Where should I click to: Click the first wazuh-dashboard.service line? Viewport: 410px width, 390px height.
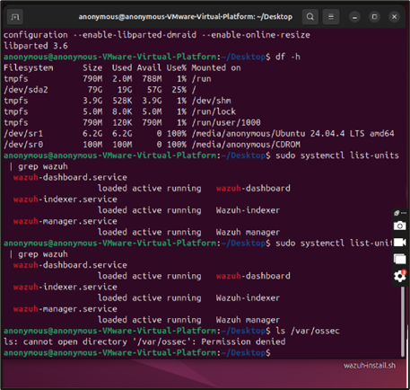pyautogui.click(x=70, y=177)
